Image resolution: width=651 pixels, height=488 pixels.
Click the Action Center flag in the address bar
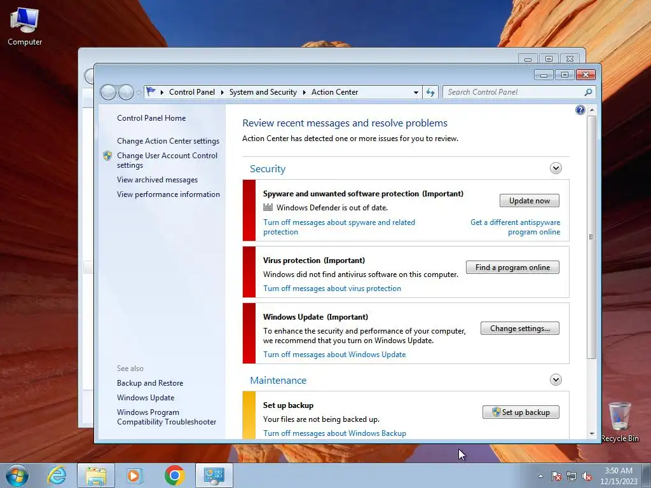pyautogui.click(x=151, y=91)
